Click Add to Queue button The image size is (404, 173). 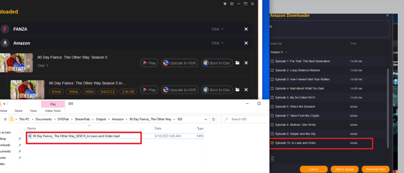point(344,169)
